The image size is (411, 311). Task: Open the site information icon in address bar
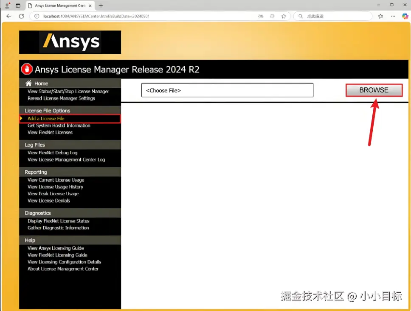(x=37, y=16)
